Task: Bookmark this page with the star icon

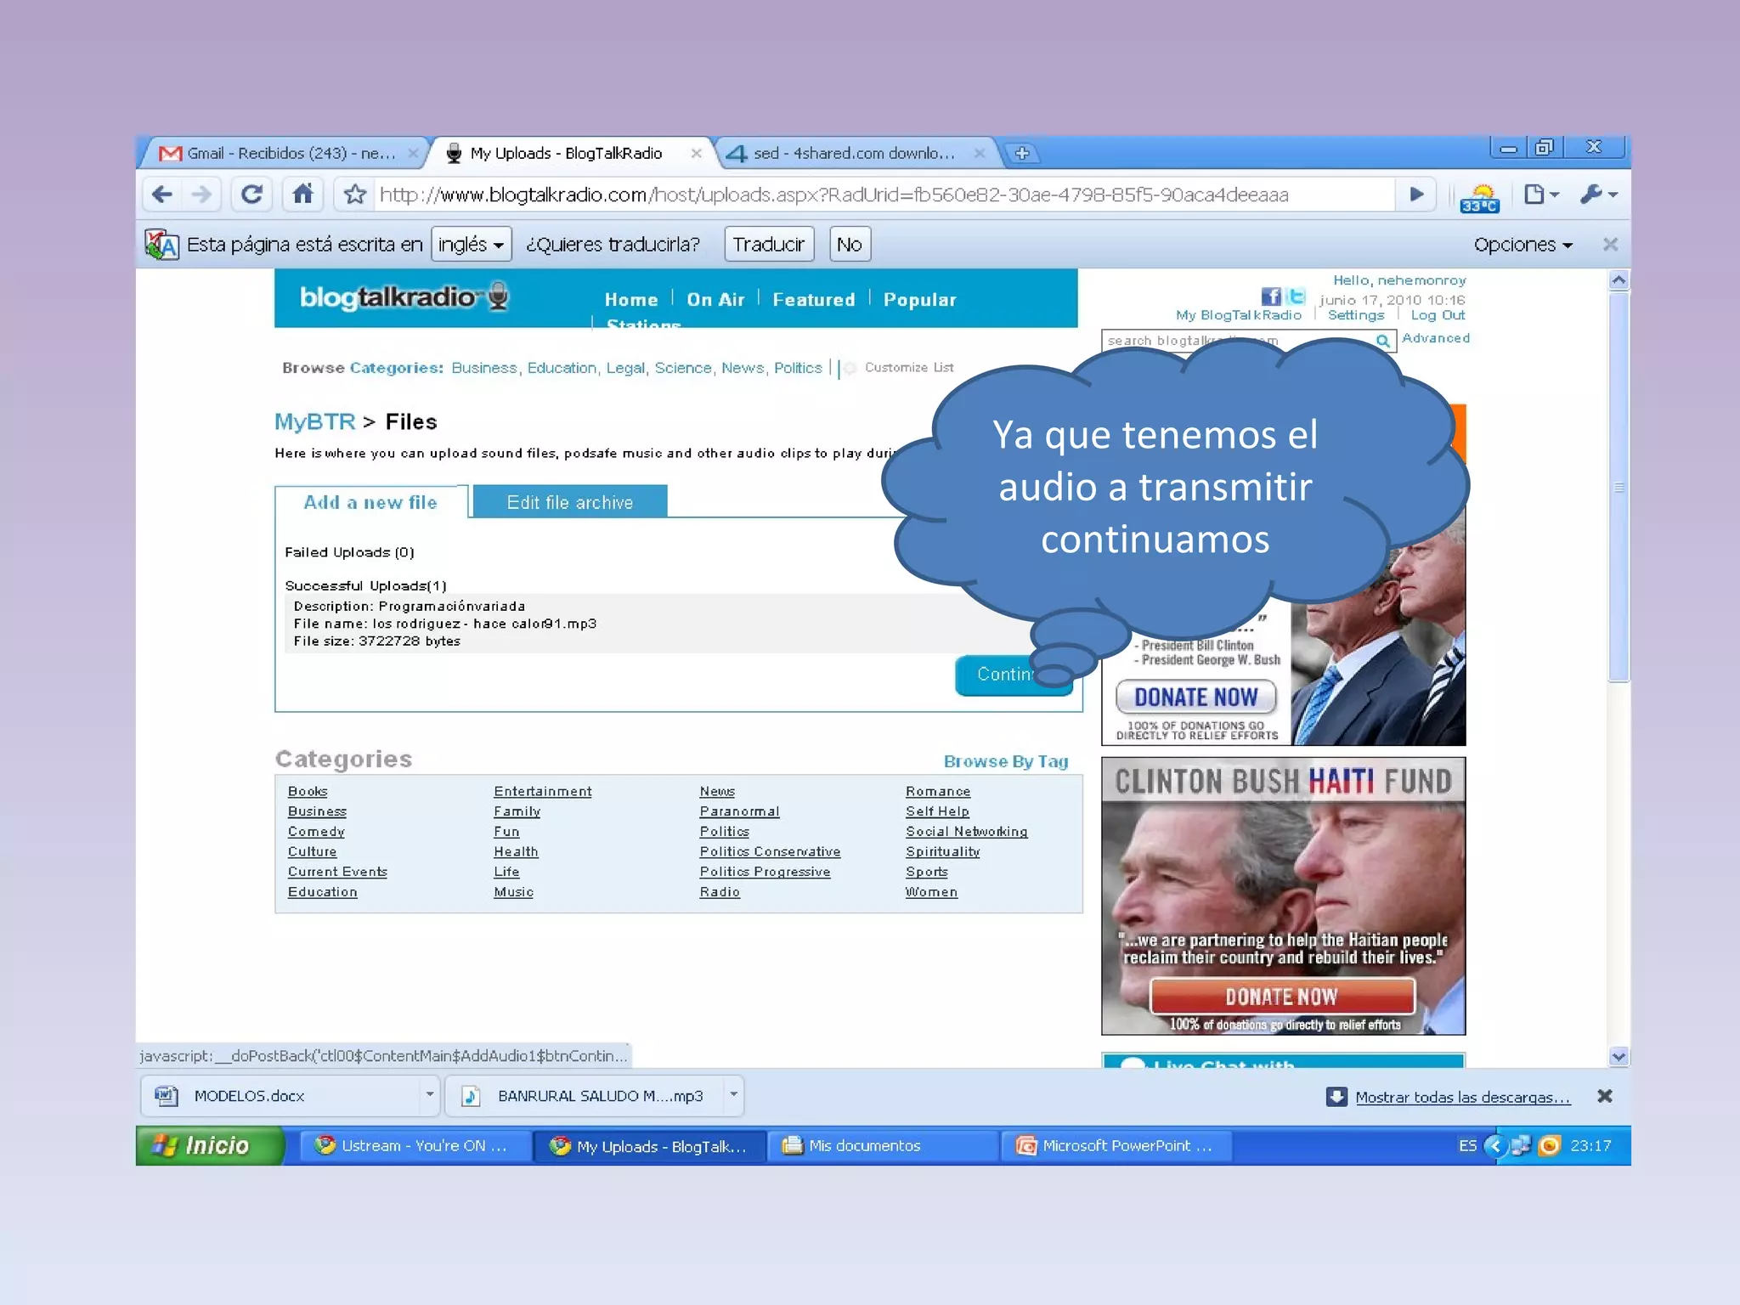Action: point(355,195)
